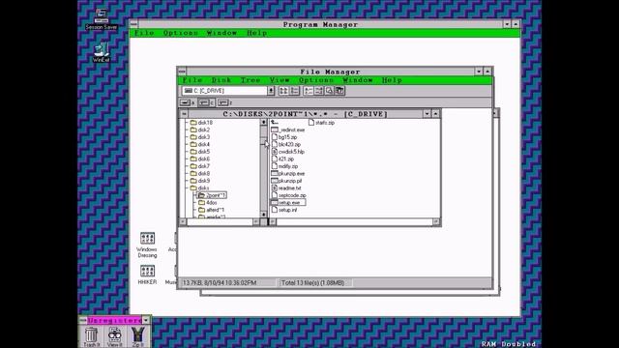
Task: Select the 2point~1 folder in tree
Action: coord(212,195)
